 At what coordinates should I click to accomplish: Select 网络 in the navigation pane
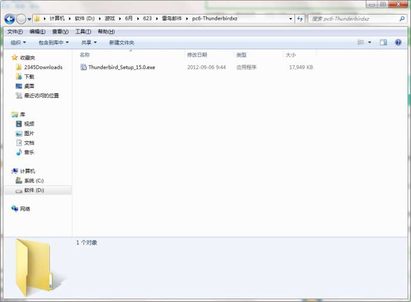click(x=25, y=209)
